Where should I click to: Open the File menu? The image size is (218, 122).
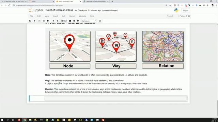pos(32,16)
